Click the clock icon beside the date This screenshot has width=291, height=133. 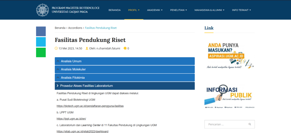(x=56, y=48)
